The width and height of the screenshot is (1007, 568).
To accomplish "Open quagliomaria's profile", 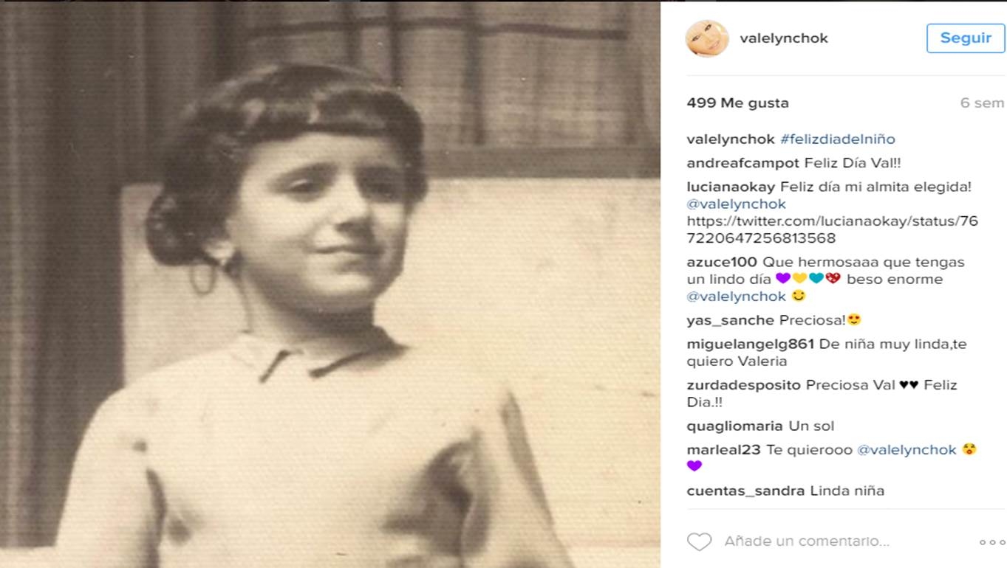I will [734, 426].
